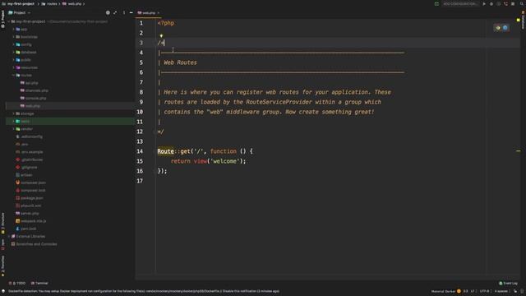Collapse the routes folder

coord(13,75)
